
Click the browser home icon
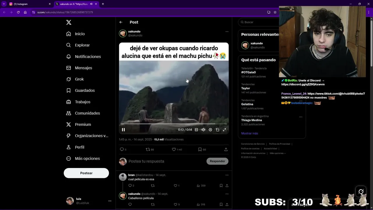coord(25,12)
